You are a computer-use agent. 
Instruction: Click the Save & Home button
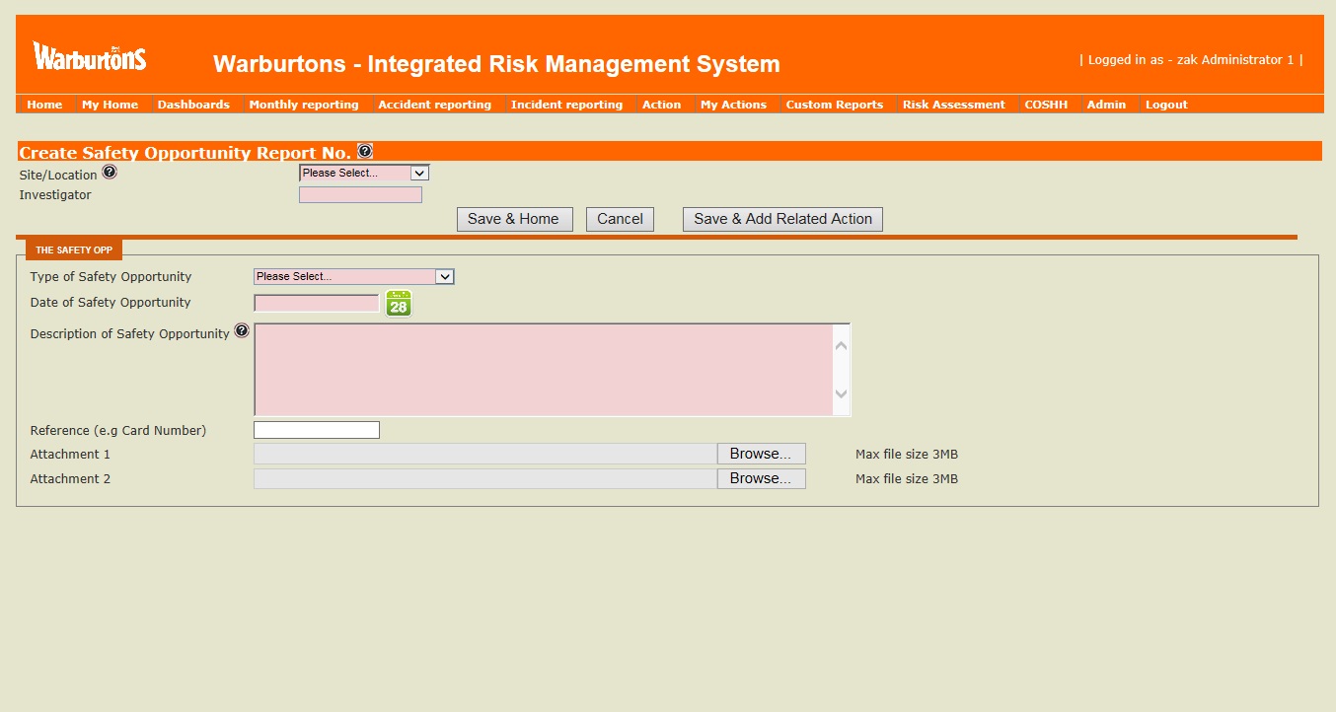514,219
